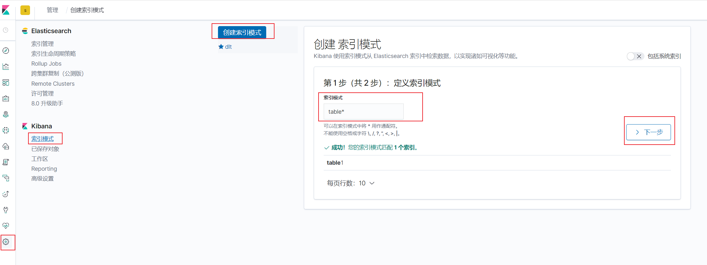
Task: Open APM from the sidebar icon
Action: [6, 178]
